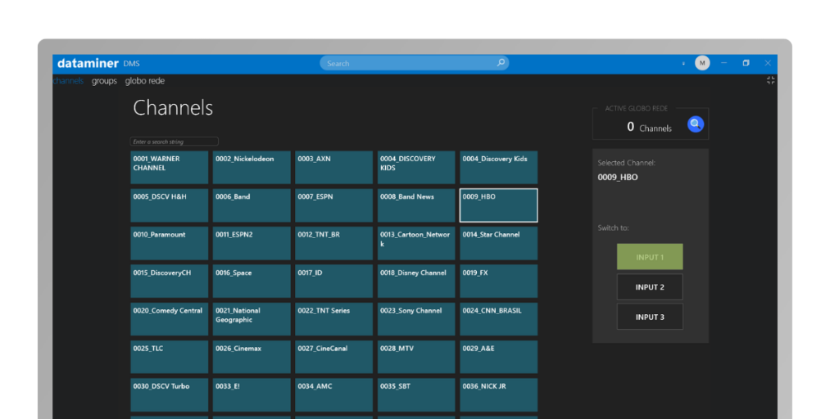839x419 pixels.
Task: Click the collapse fullscreen arrows icon
Action: [x=770, y=80]
